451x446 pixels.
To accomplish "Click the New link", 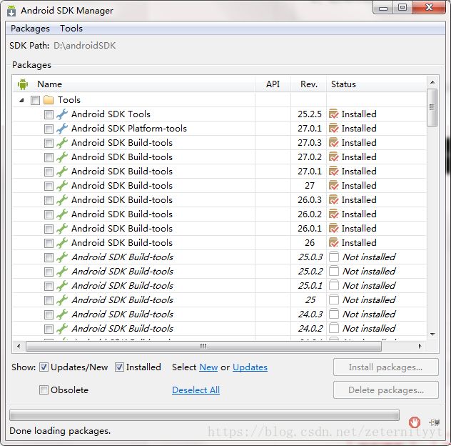I will point(208,367).
